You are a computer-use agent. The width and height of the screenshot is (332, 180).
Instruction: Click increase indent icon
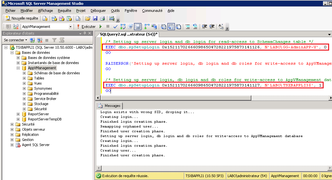click(212, 27)
